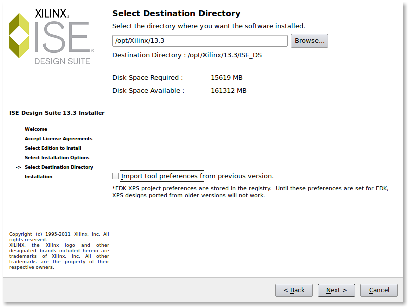The height and width of the screenshot is (307, 408).
Task: Click the 161312 MB disk space available value
Action: pyautogui.click(x=228, y=91)
